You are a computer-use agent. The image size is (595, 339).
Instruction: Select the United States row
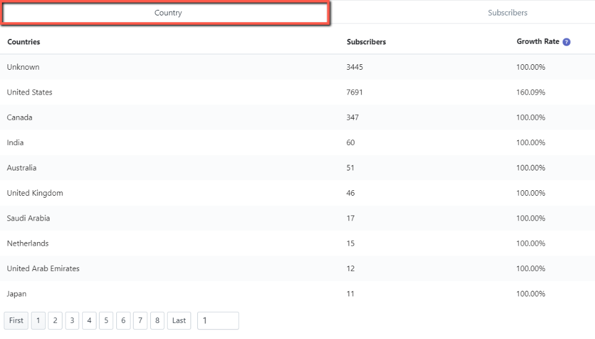pos(297,93)
